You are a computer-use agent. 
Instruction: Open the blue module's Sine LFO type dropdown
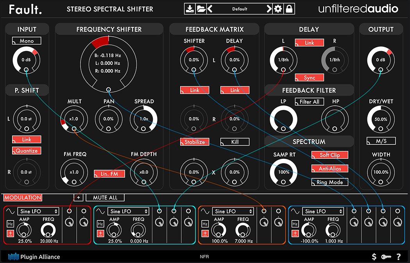(323, 211)
